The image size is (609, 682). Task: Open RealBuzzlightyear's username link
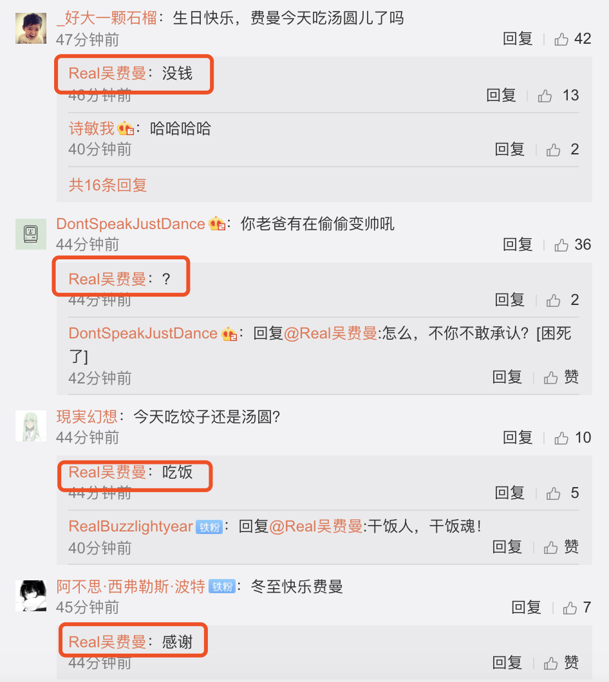(131, 527)
